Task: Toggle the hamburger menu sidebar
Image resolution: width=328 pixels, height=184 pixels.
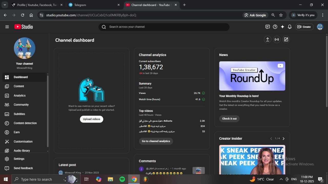Action: click(7, 27)
